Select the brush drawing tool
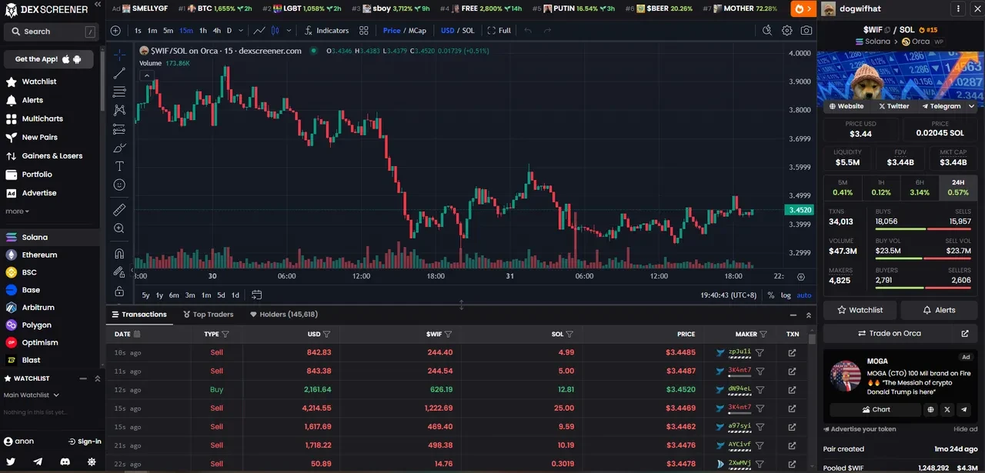This screenshot has height=473, width=985. pos(119,148)
